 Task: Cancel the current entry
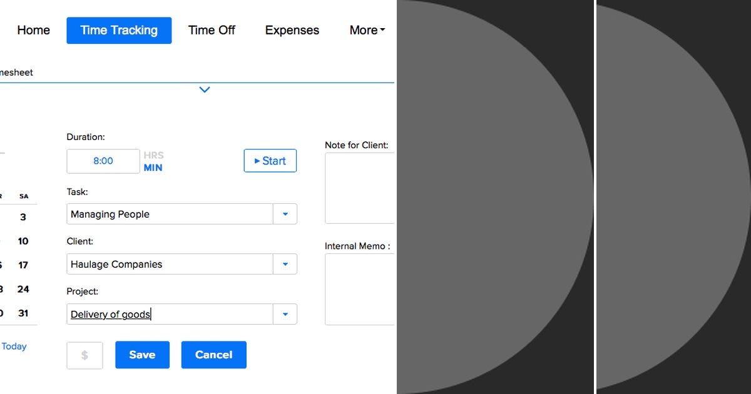click(x=213, y=355)
